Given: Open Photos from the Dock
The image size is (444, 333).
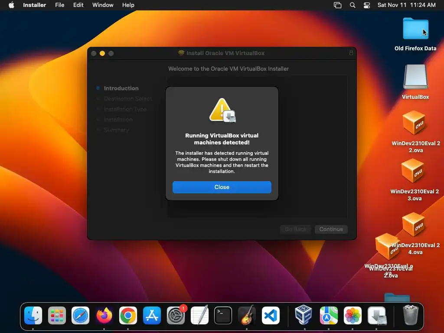Looking at the screenshot, I should (352, 316).
